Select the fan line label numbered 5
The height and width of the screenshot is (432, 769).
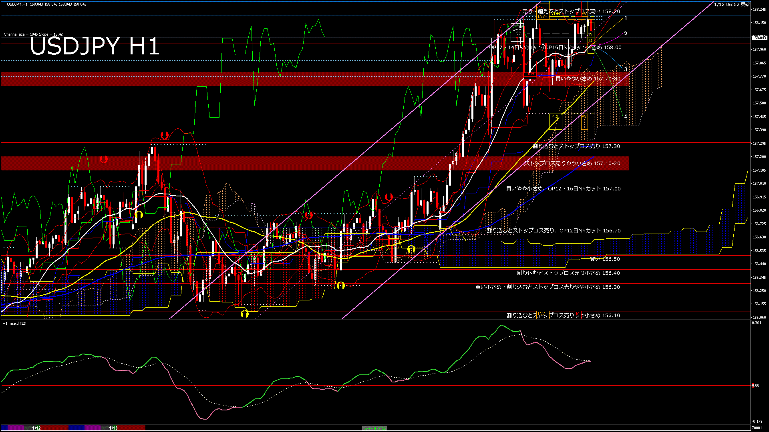pyautogui.click(x=626, y=33)
